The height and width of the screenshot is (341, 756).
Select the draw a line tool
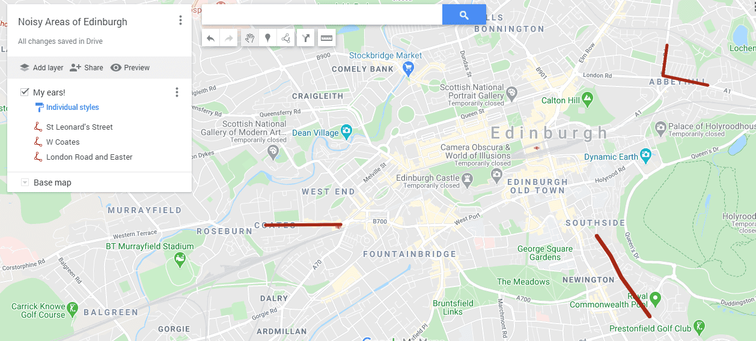click(x=285, y=38)
